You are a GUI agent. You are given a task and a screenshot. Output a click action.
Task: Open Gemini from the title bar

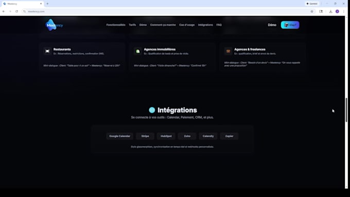(x=312, y=4)
